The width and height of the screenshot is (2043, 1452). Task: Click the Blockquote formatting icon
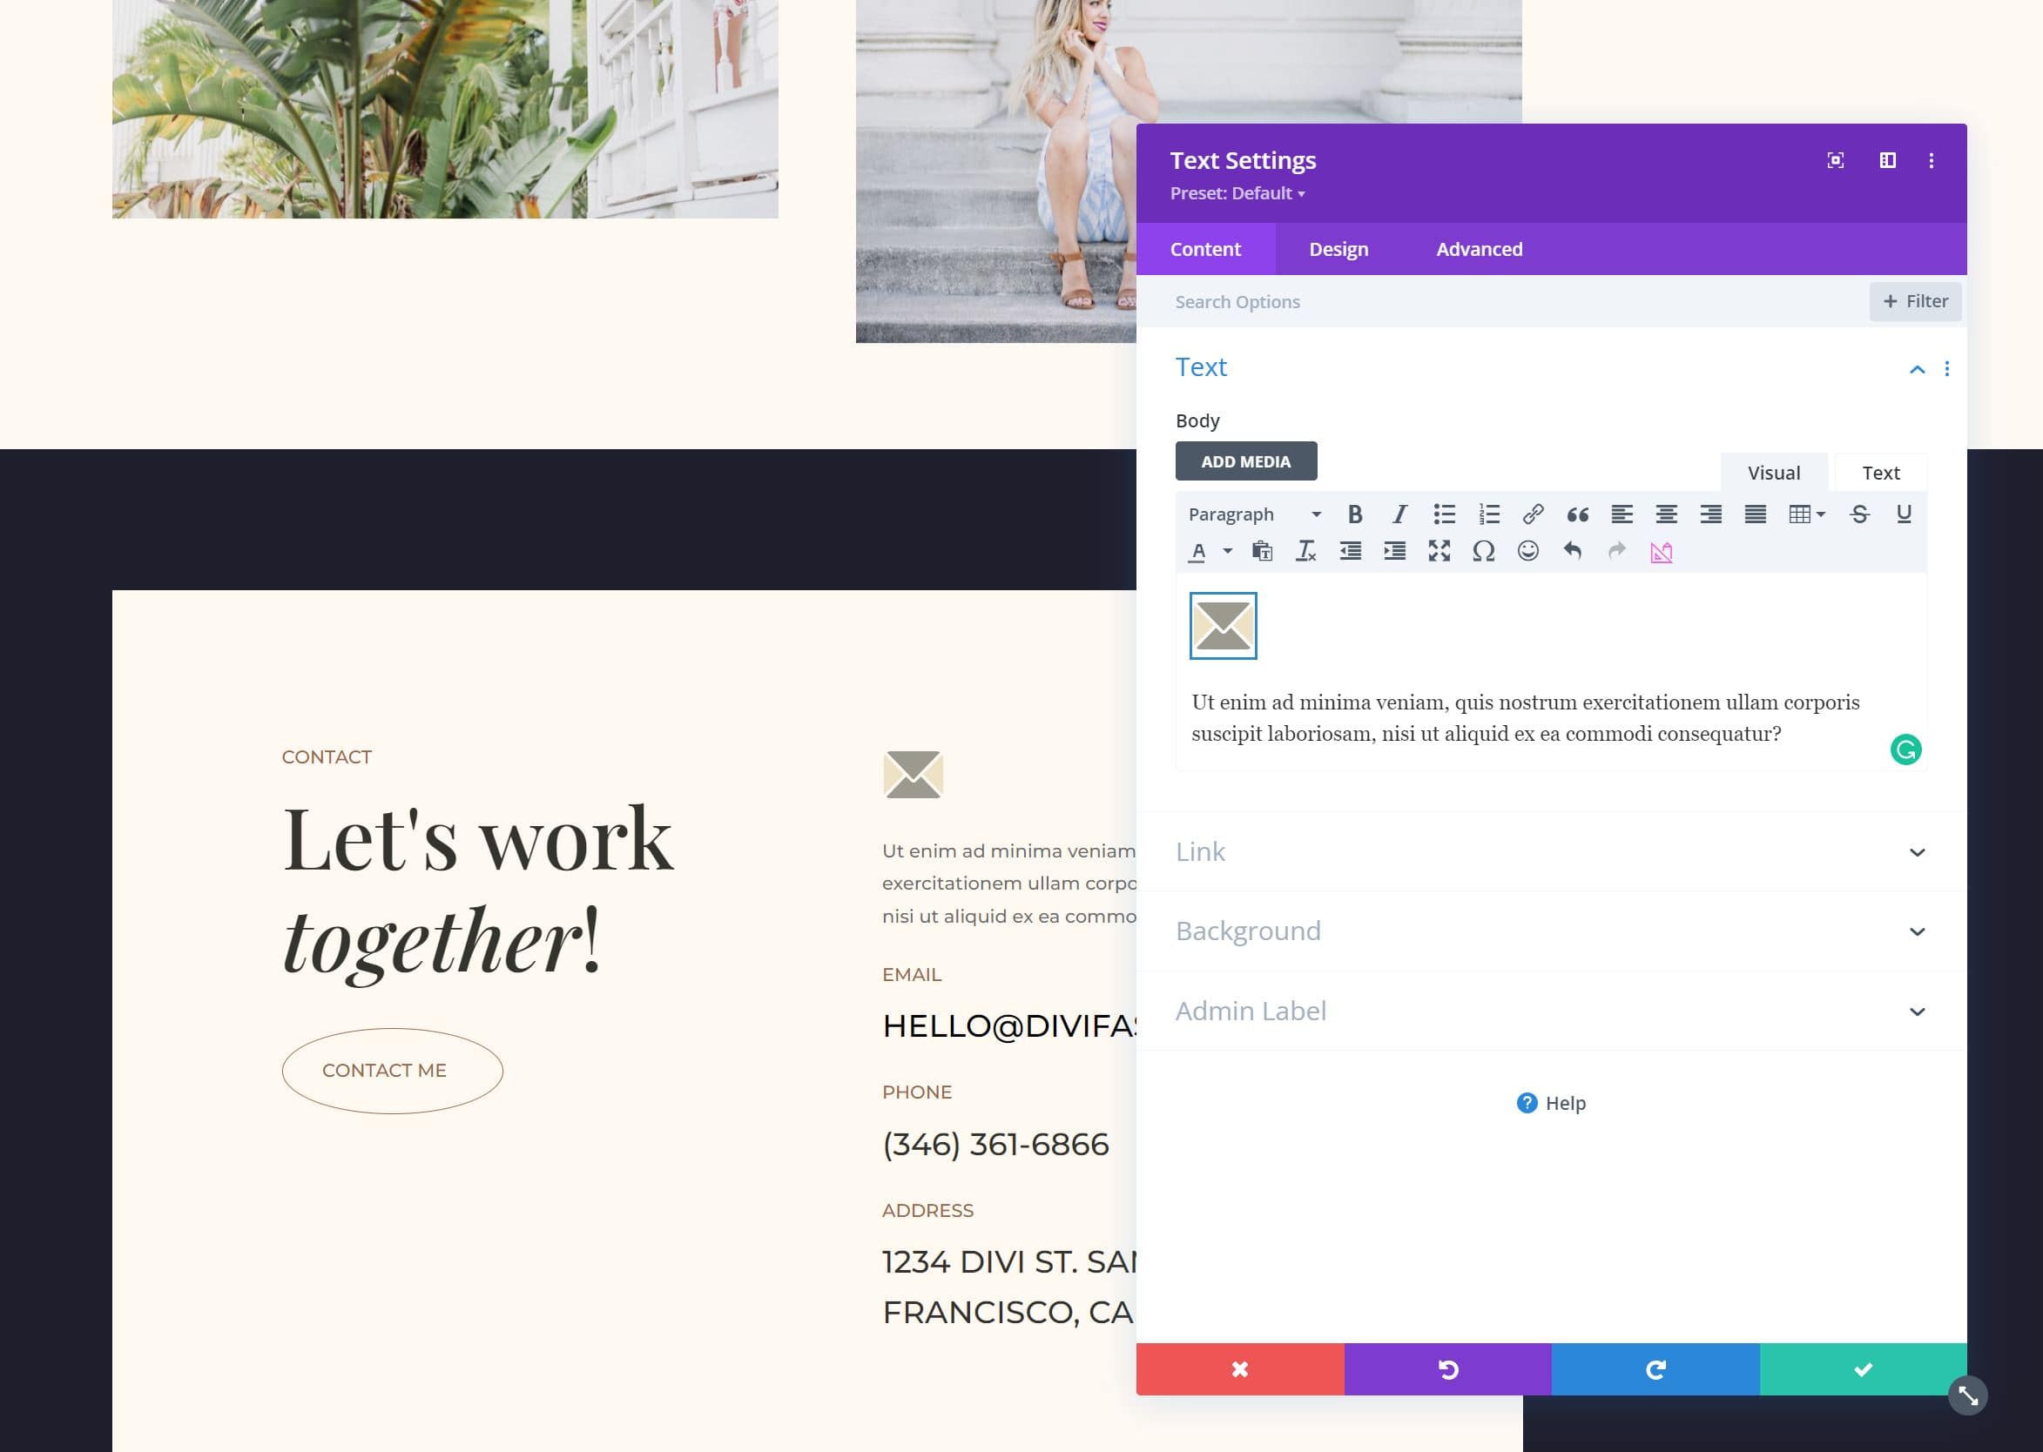tap(1578, 514)
